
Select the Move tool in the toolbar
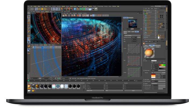(39, 9)
